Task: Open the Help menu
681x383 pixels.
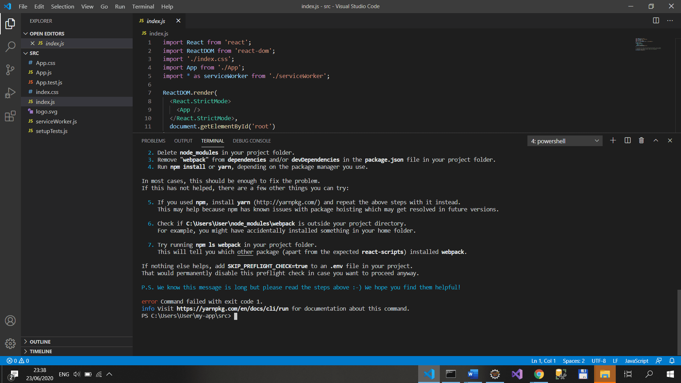Action: [167, 6]
